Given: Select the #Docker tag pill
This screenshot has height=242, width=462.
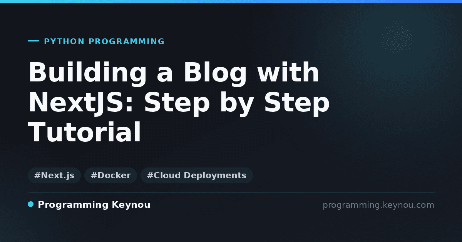Looking at the screenshot, I should coord(110,176).
